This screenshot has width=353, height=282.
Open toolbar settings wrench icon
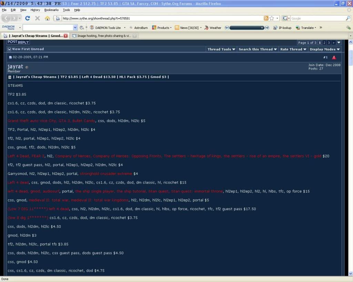click(x=348, y=28)
